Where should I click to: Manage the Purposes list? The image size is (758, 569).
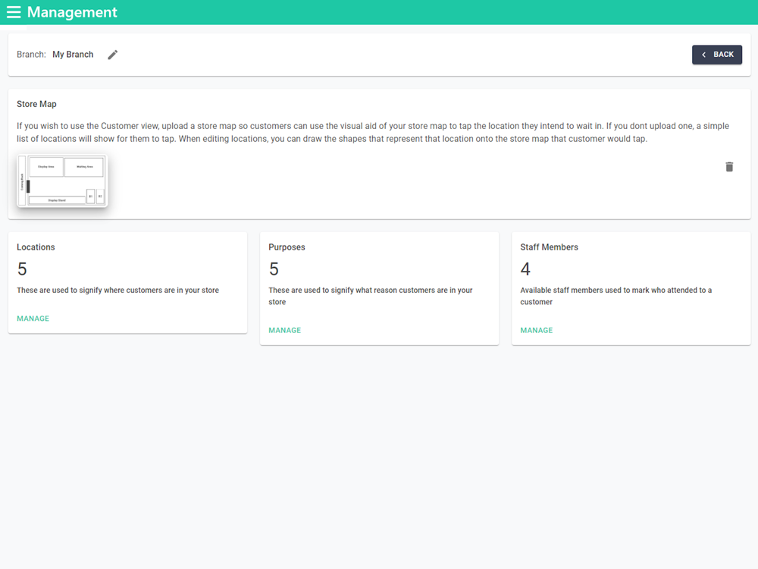[285, 330]
